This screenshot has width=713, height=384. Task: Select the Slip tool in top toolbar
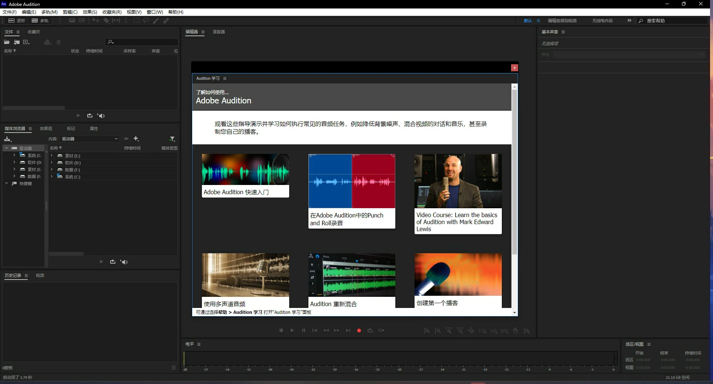coord(116,21)
